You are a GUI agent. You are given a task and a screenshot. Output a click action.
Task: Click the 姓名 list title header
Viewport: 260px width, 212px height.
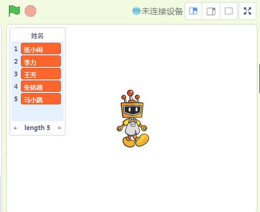[x=38, y=36]
